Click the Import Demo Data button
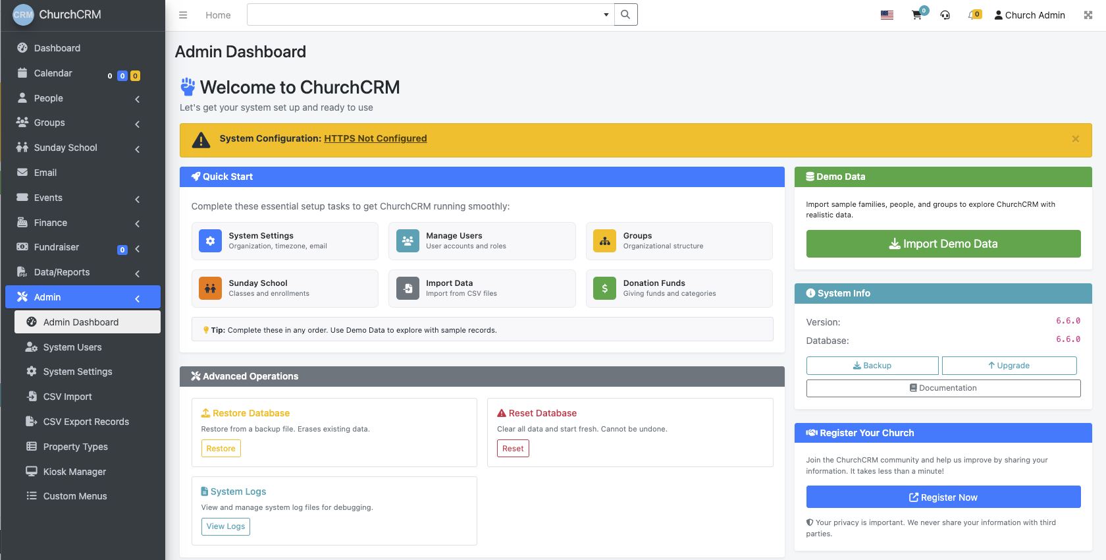Image resolution: width=1106 pixels, height=560 pixels. click(x=943, y=244)
